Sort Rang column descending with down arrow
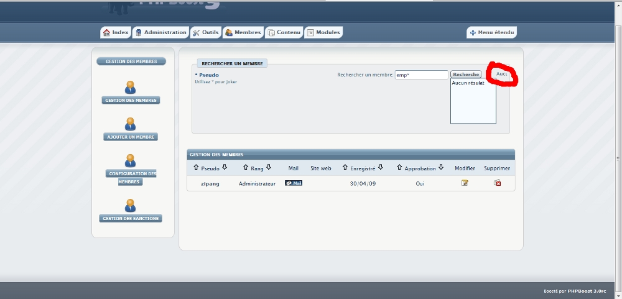Screen dimensions: 622x299 click(x=269, y=167)
